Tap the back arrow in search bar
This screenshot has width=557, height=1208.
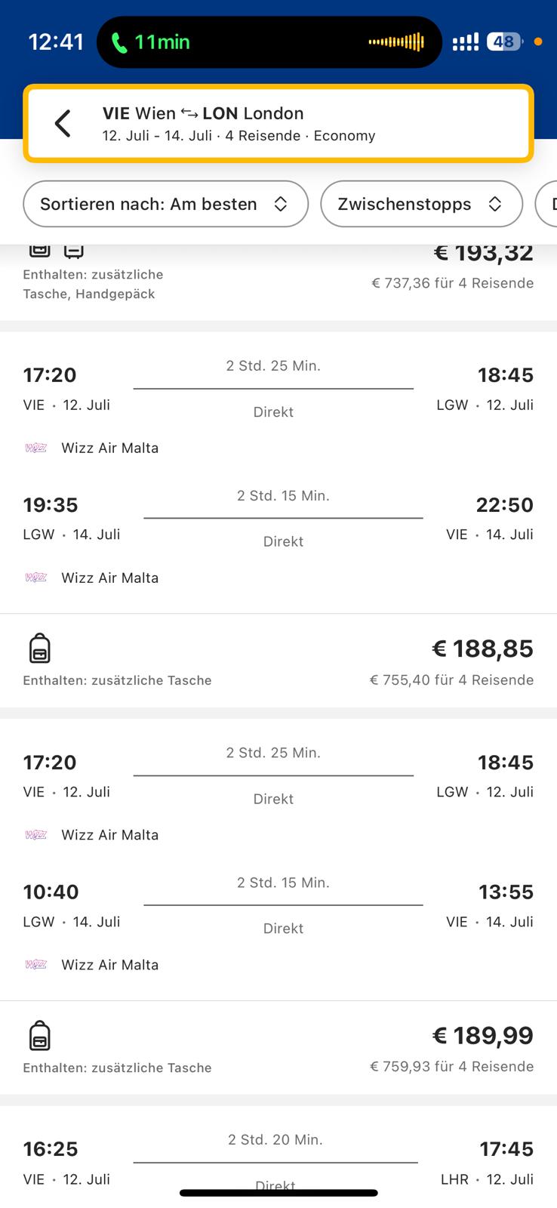click(x=63, y=123)
